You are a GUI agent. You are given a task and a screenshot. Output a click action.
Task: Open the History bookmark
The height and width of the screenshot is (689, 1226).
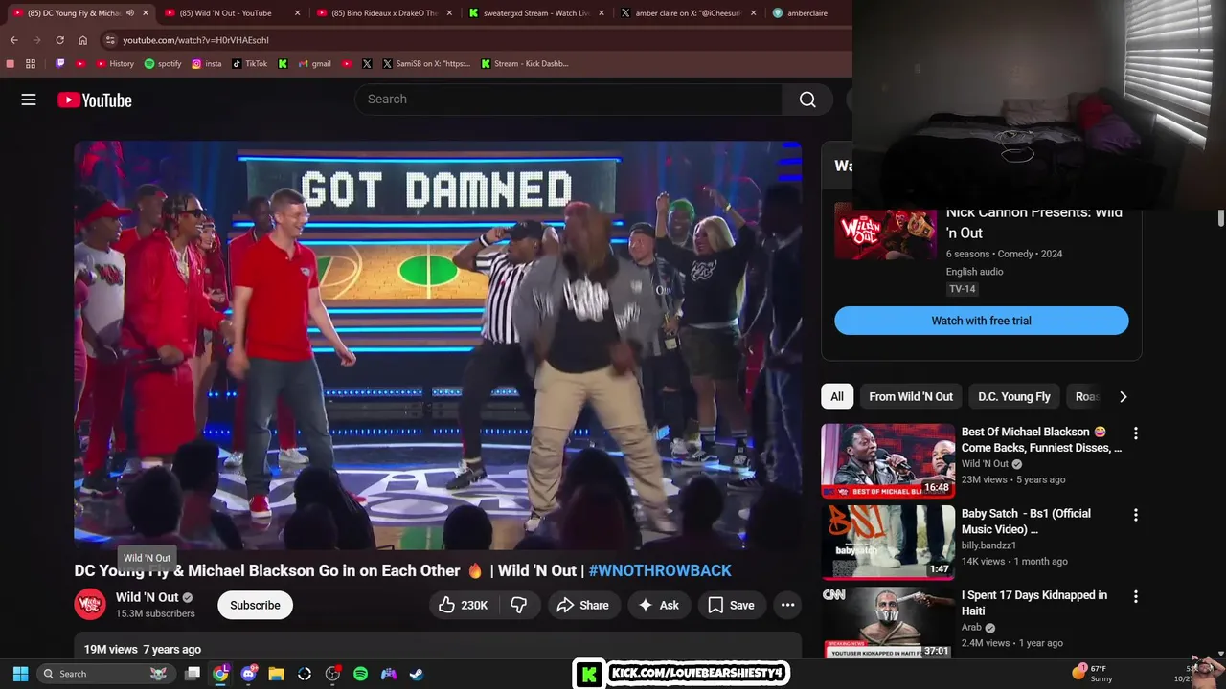point(115,64)
